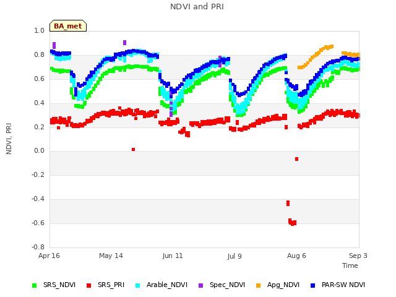
Task: Click green SRS_NDVI legend swatch
Action: click(35, 285)
